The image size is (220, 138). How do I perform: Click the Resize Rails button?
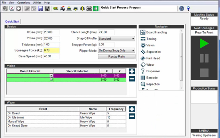(117, 57)
